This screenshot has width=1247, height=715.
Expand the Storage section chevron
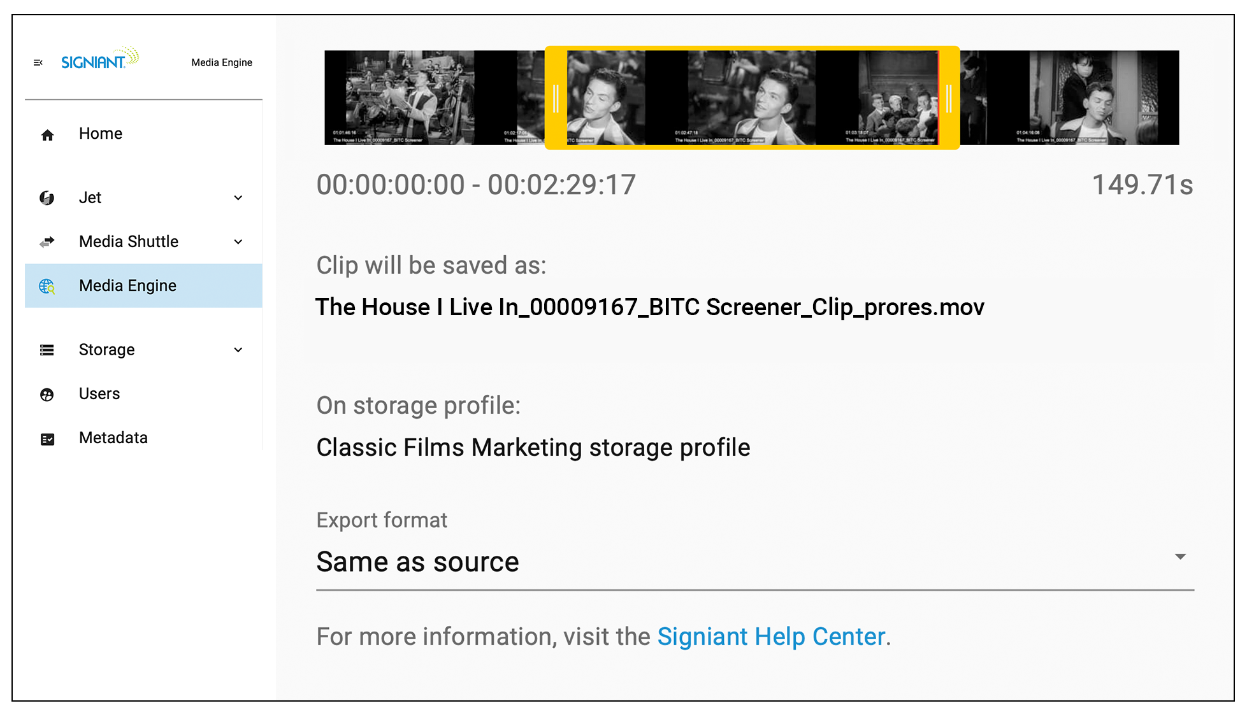[x=238, y=350]
